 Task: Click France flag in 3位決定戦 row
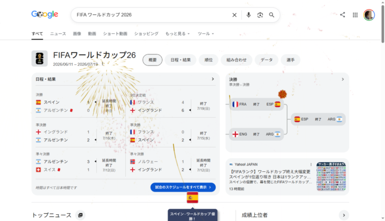pos(132,102)
